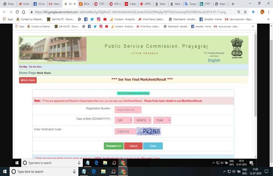Open a new tab with the plus icon
This screenshot has width=273, height=176.
(233, 4)
